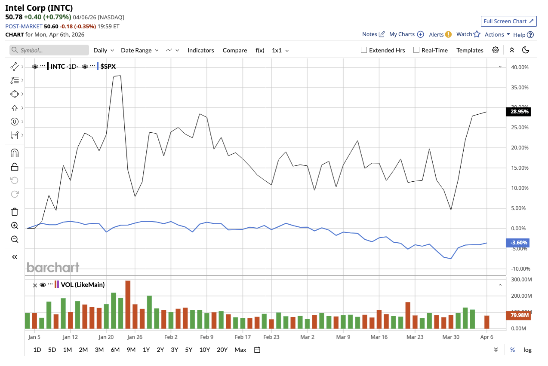Click the redo arrow icon

pyautogui.click(x=15, y=194)
